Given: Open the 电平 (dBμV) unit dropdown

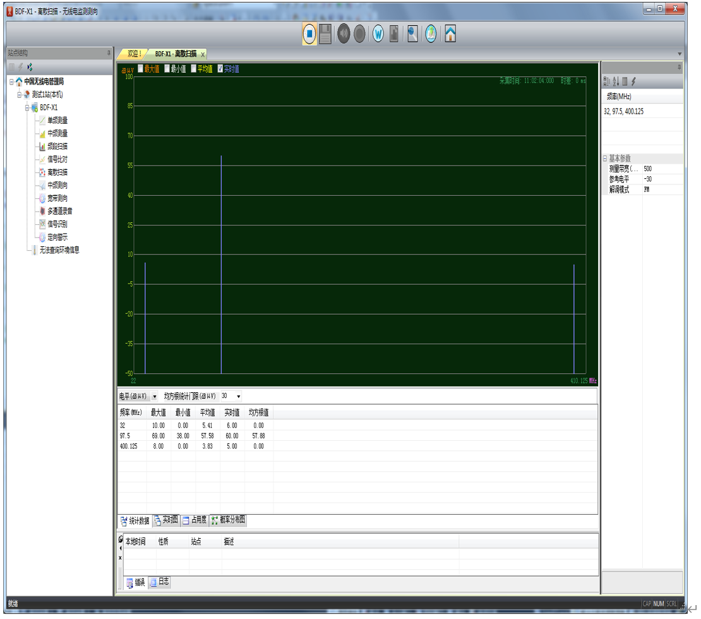Looking at the screenshot, I should click(x=155, y=397).
